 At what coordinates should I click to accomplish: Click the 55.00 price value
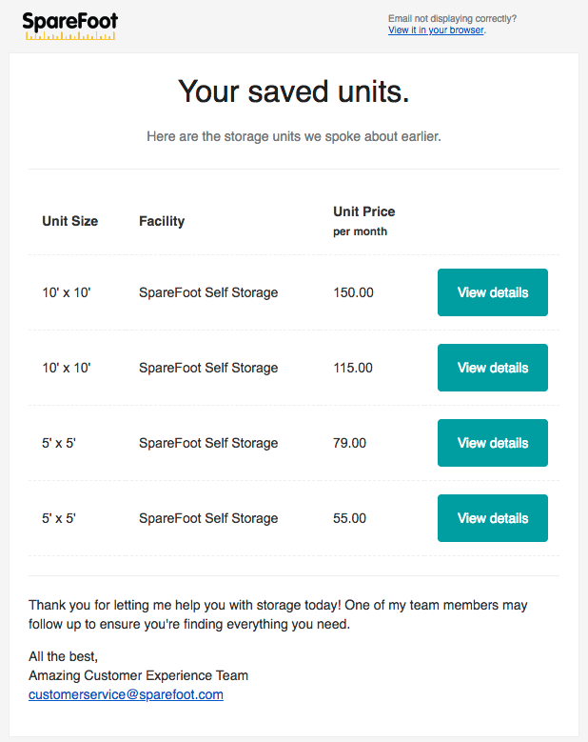point(349,518)
